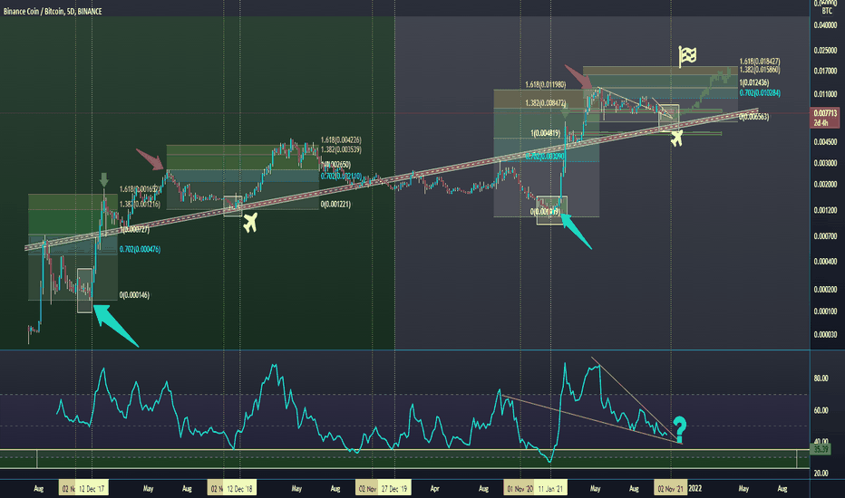845x498 pixels.
Task: Select the 11 Jan '21 date marker
Action: point(550,488)
